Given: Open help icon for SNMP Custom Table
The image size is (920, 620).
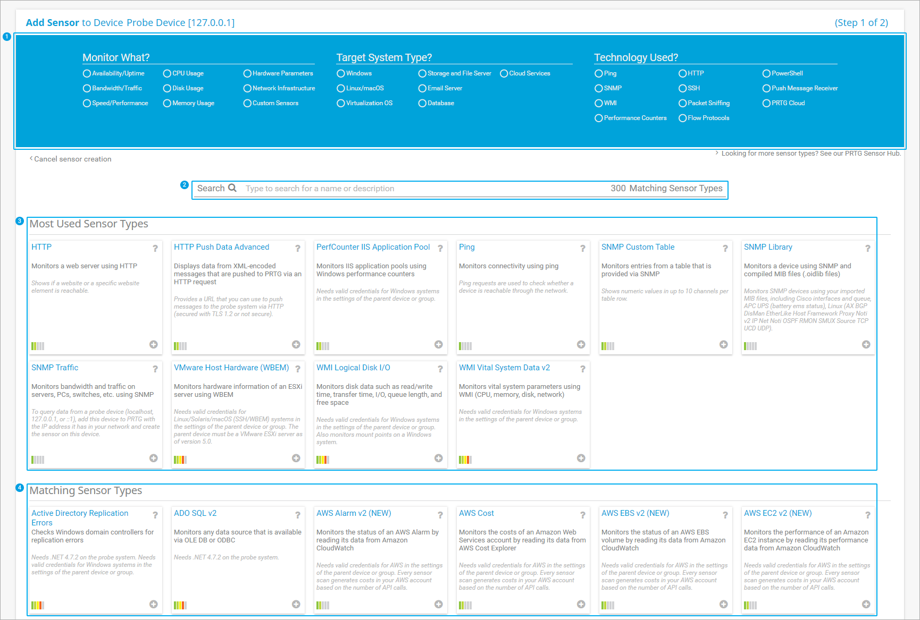Looking at the screenshot, I should (725, 248).
